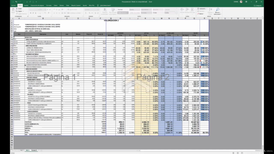Switch to Disposición de página tab

coord(37,6)
